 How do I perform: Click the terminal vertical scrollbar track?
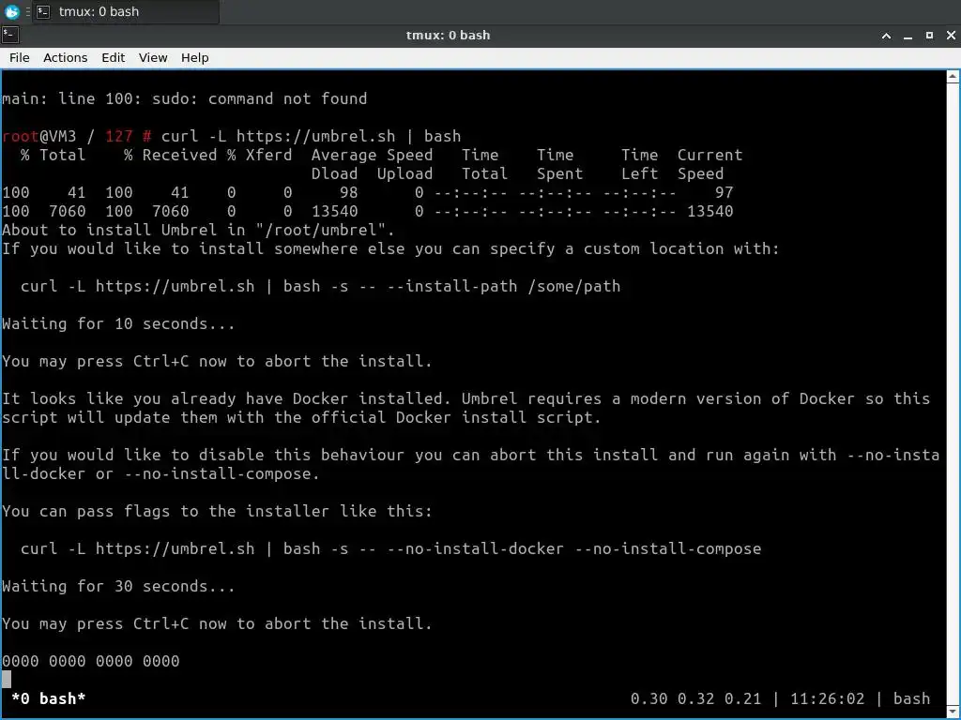(953, 395)
